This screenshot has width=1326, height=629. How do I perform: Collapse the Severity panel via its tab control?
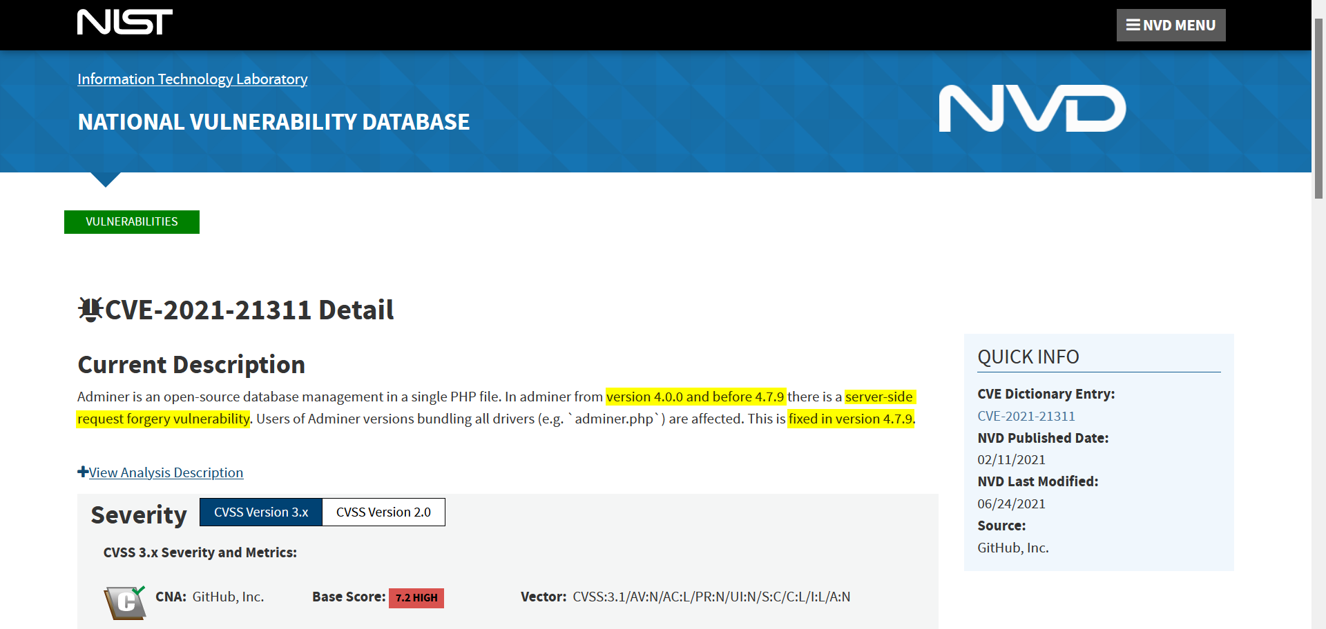pos(260,512)
